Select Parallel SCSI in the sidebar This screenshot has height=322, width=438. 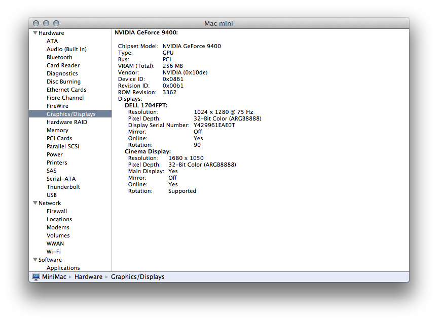pos(63,146)
